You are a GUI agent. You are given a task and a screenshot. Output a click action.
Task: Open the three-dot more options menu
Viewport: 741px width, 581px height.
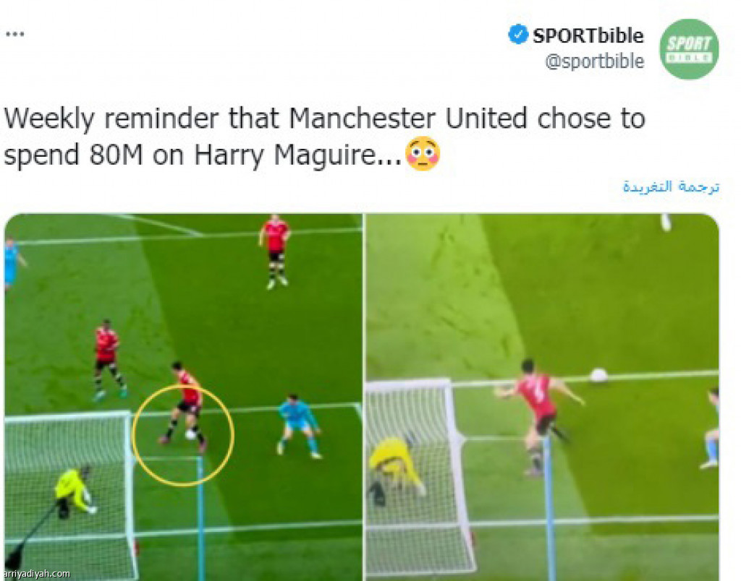(x=14, y=35)
